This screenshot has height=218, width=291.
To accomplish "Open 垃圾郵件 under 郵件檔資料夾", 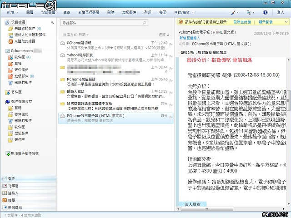I will (x=18, y=133).
